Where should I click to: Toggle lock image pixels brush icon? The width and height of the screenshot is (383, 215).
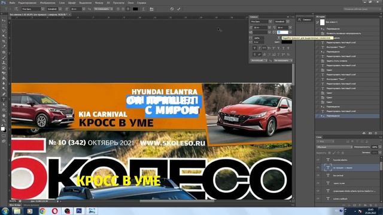pyautogui.click(x=334, y=153)
